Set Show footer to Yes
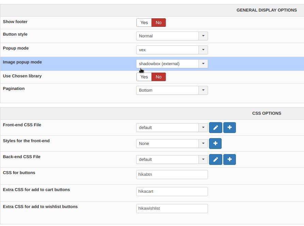This screenshot has width=304, height=226. pos(144,23)
